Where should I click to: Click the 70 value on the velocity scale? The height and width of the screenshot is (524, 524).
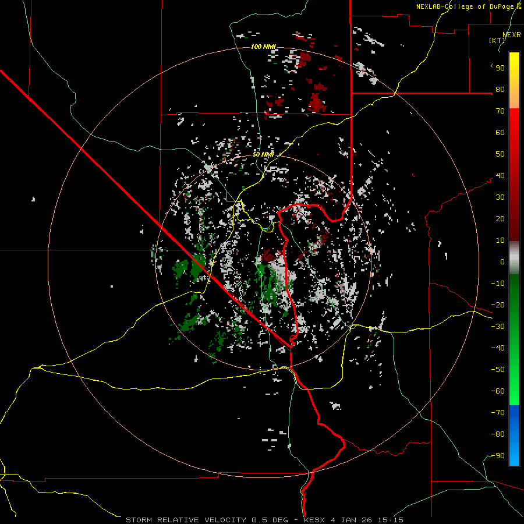point(500,111)
